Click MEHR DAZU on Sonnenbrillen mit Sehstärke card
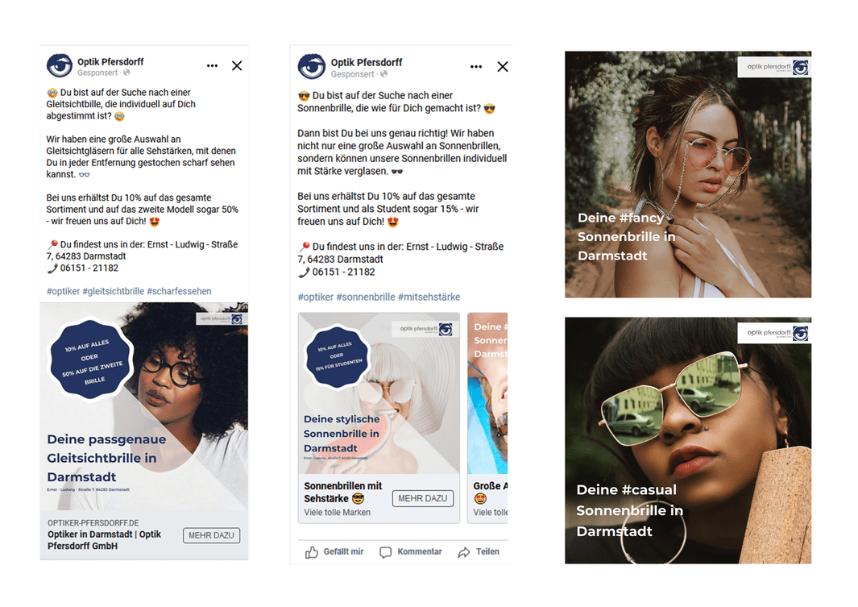This screenshot has height=607, width=858. (422, 498)
